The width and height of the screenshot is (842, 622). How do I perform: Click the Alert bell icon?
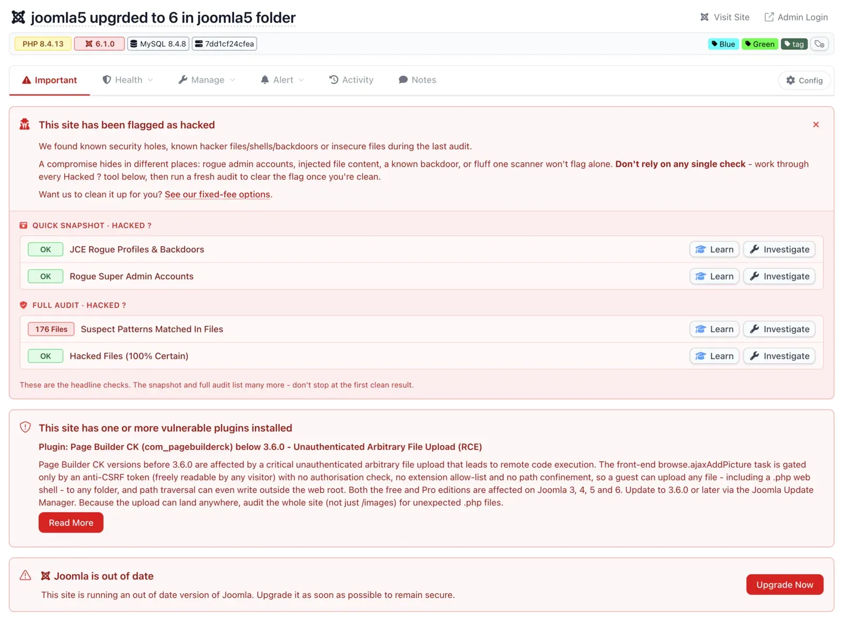coord(265,80)
